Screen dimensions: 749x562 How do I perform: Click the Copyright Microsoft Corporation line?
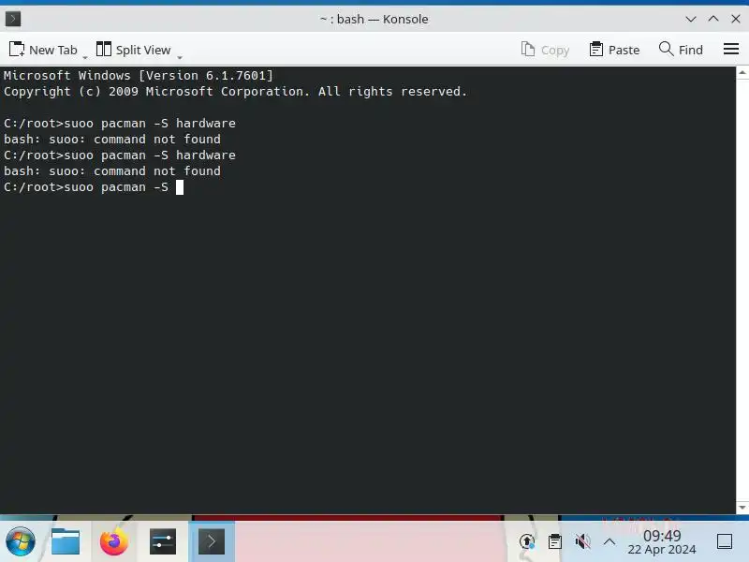pos(236,91)
